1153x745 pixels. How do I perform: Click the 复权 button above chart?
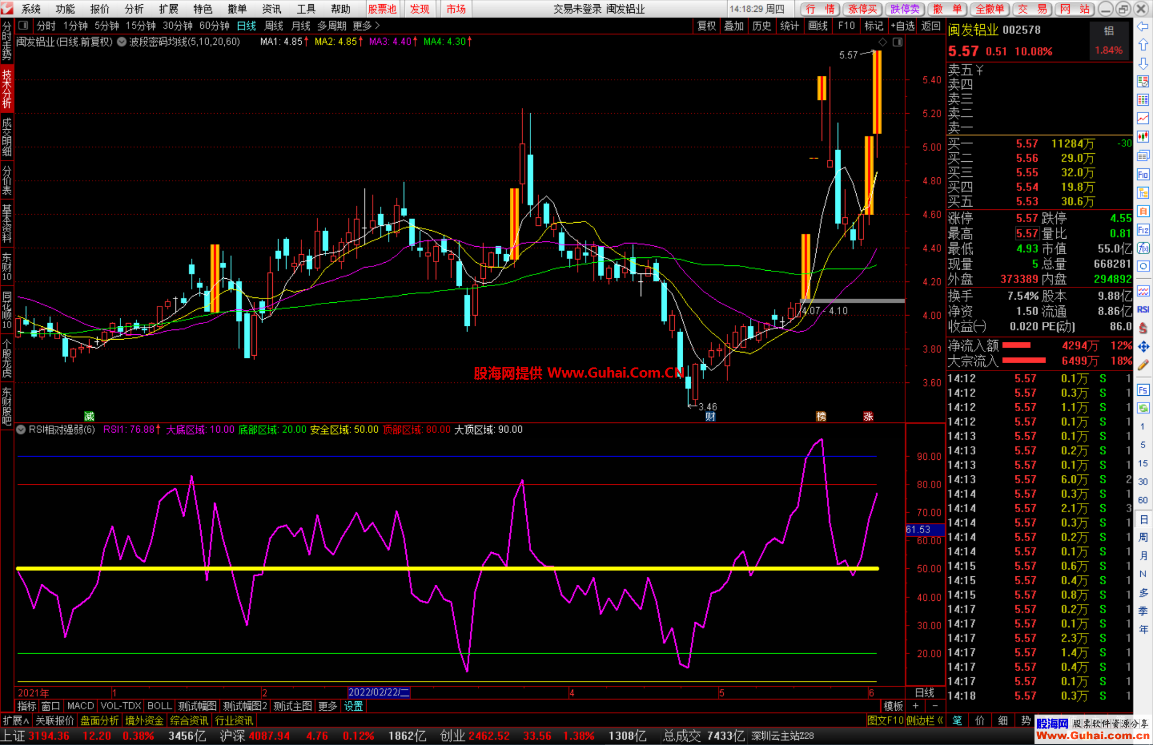point(707,26)
